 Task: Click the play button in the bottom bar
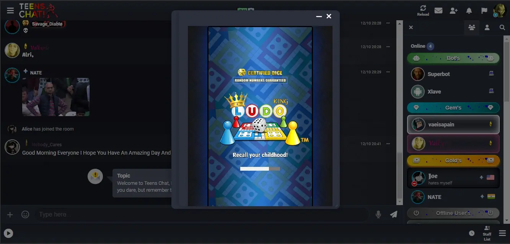pyautogui.click(x=8, y=233)
